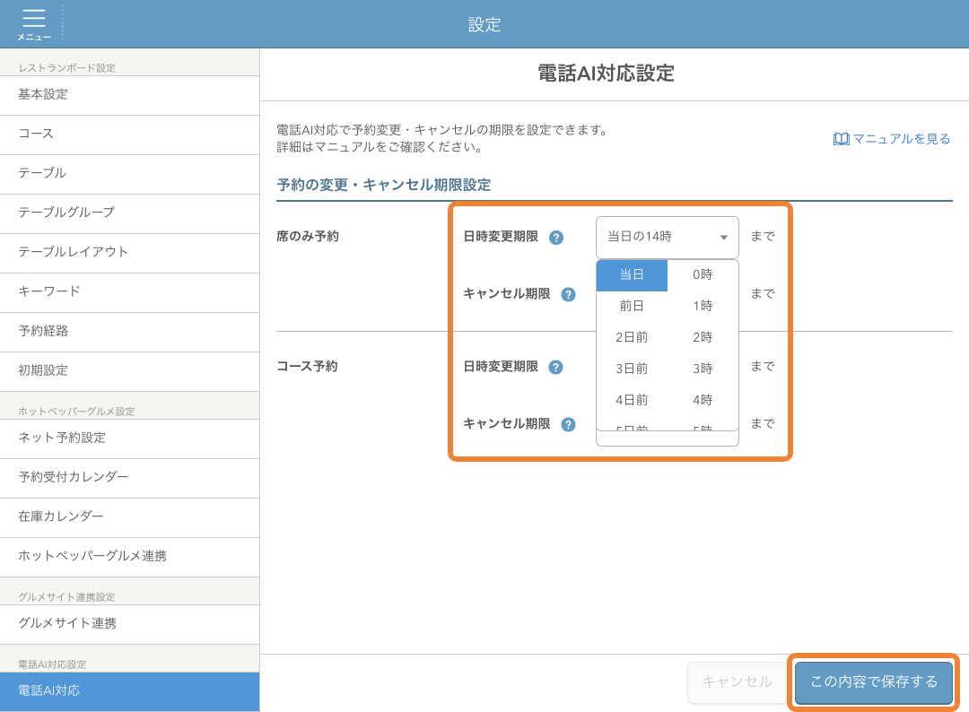Choose 1時 in the hour list

(x=703, y=307)
